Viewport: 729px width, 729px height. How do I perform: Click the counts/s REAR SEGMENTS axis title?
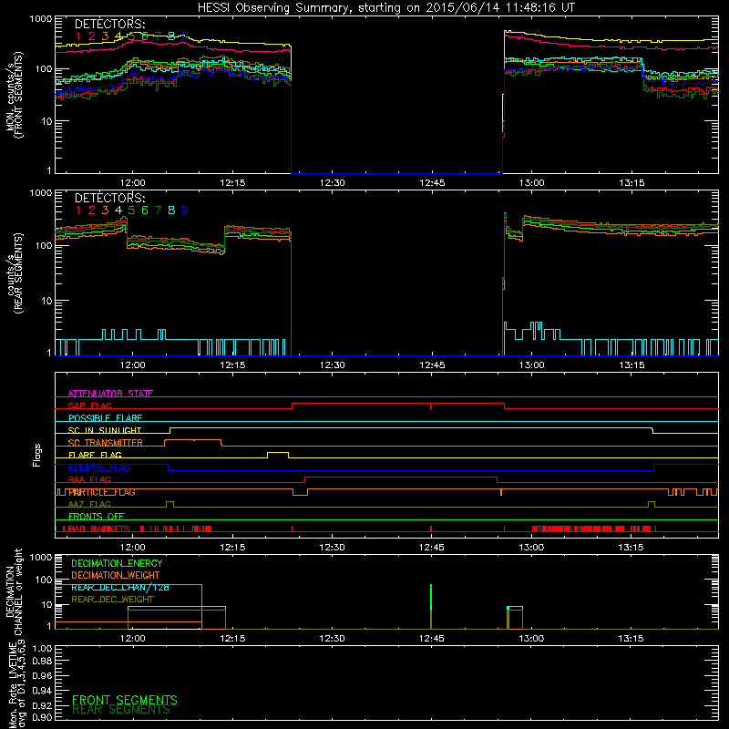pos(14,272)
